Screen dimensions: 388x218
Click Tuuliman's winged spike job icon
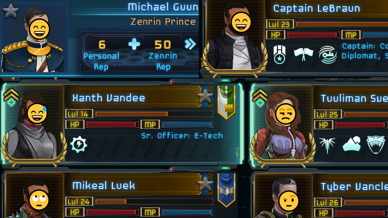click(327, 145)
